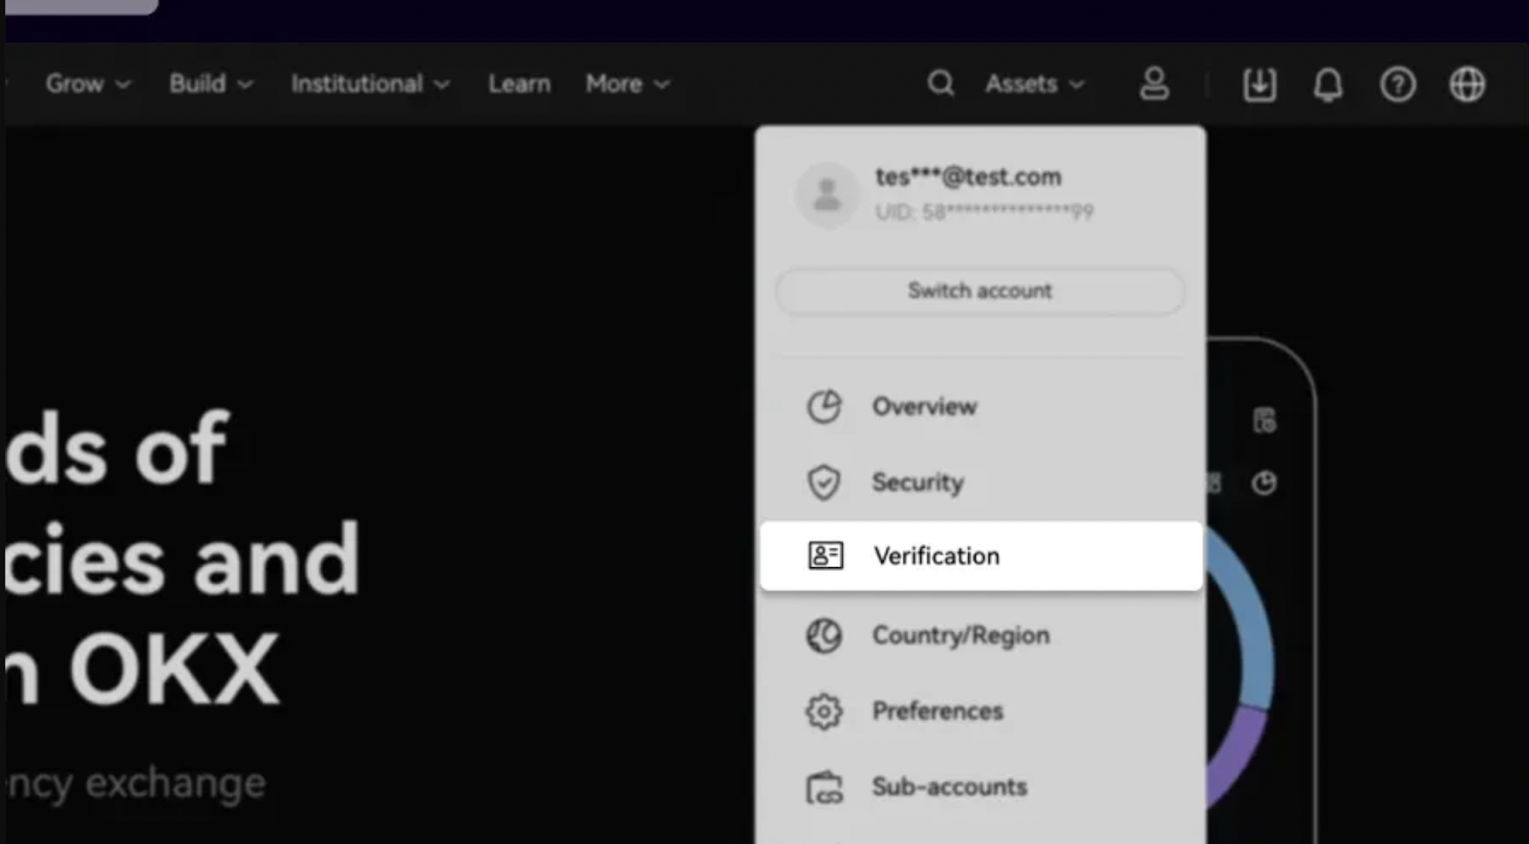Open the Build dropdown menu
This screenshot has width=1529, height=844.
(x=210, y=84)
